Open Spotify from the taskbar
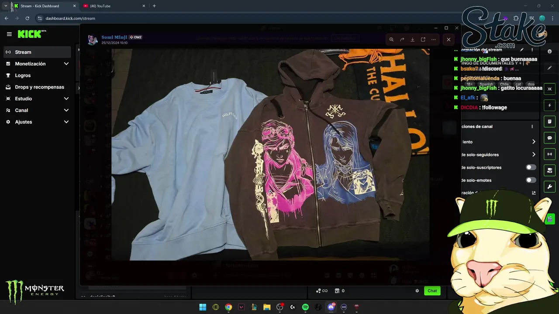Image resolution: width=559 pixels, height=314 pixels. point(305,307)
